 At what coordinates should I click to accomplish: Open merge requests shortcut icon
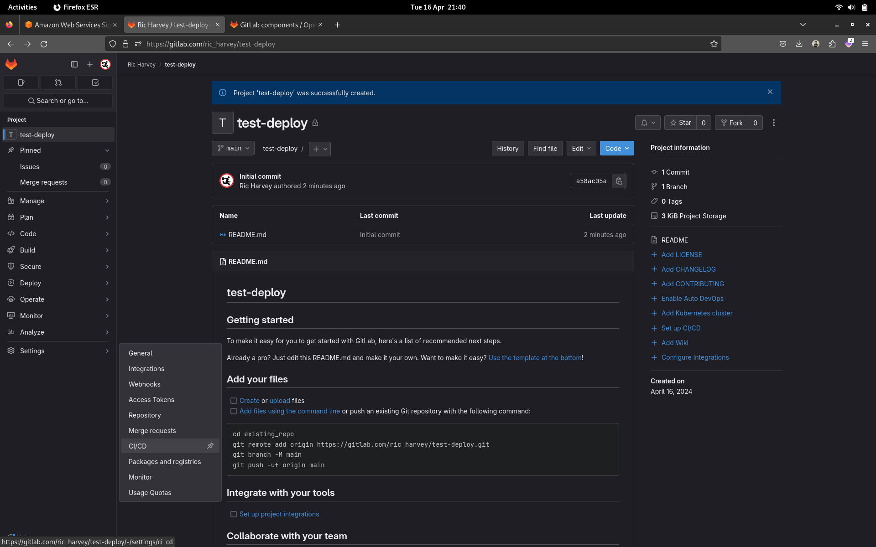(x=58, y=83)
